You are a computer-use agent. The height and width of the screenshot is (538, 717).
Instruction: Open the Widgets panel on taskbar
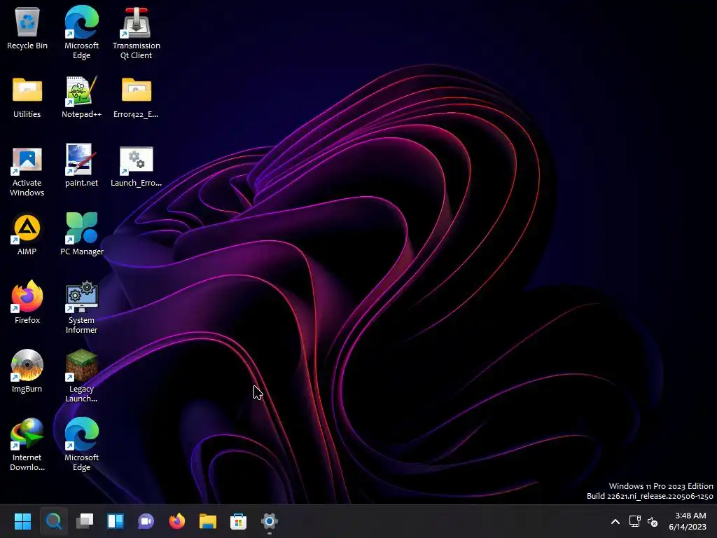coord(116,521)
